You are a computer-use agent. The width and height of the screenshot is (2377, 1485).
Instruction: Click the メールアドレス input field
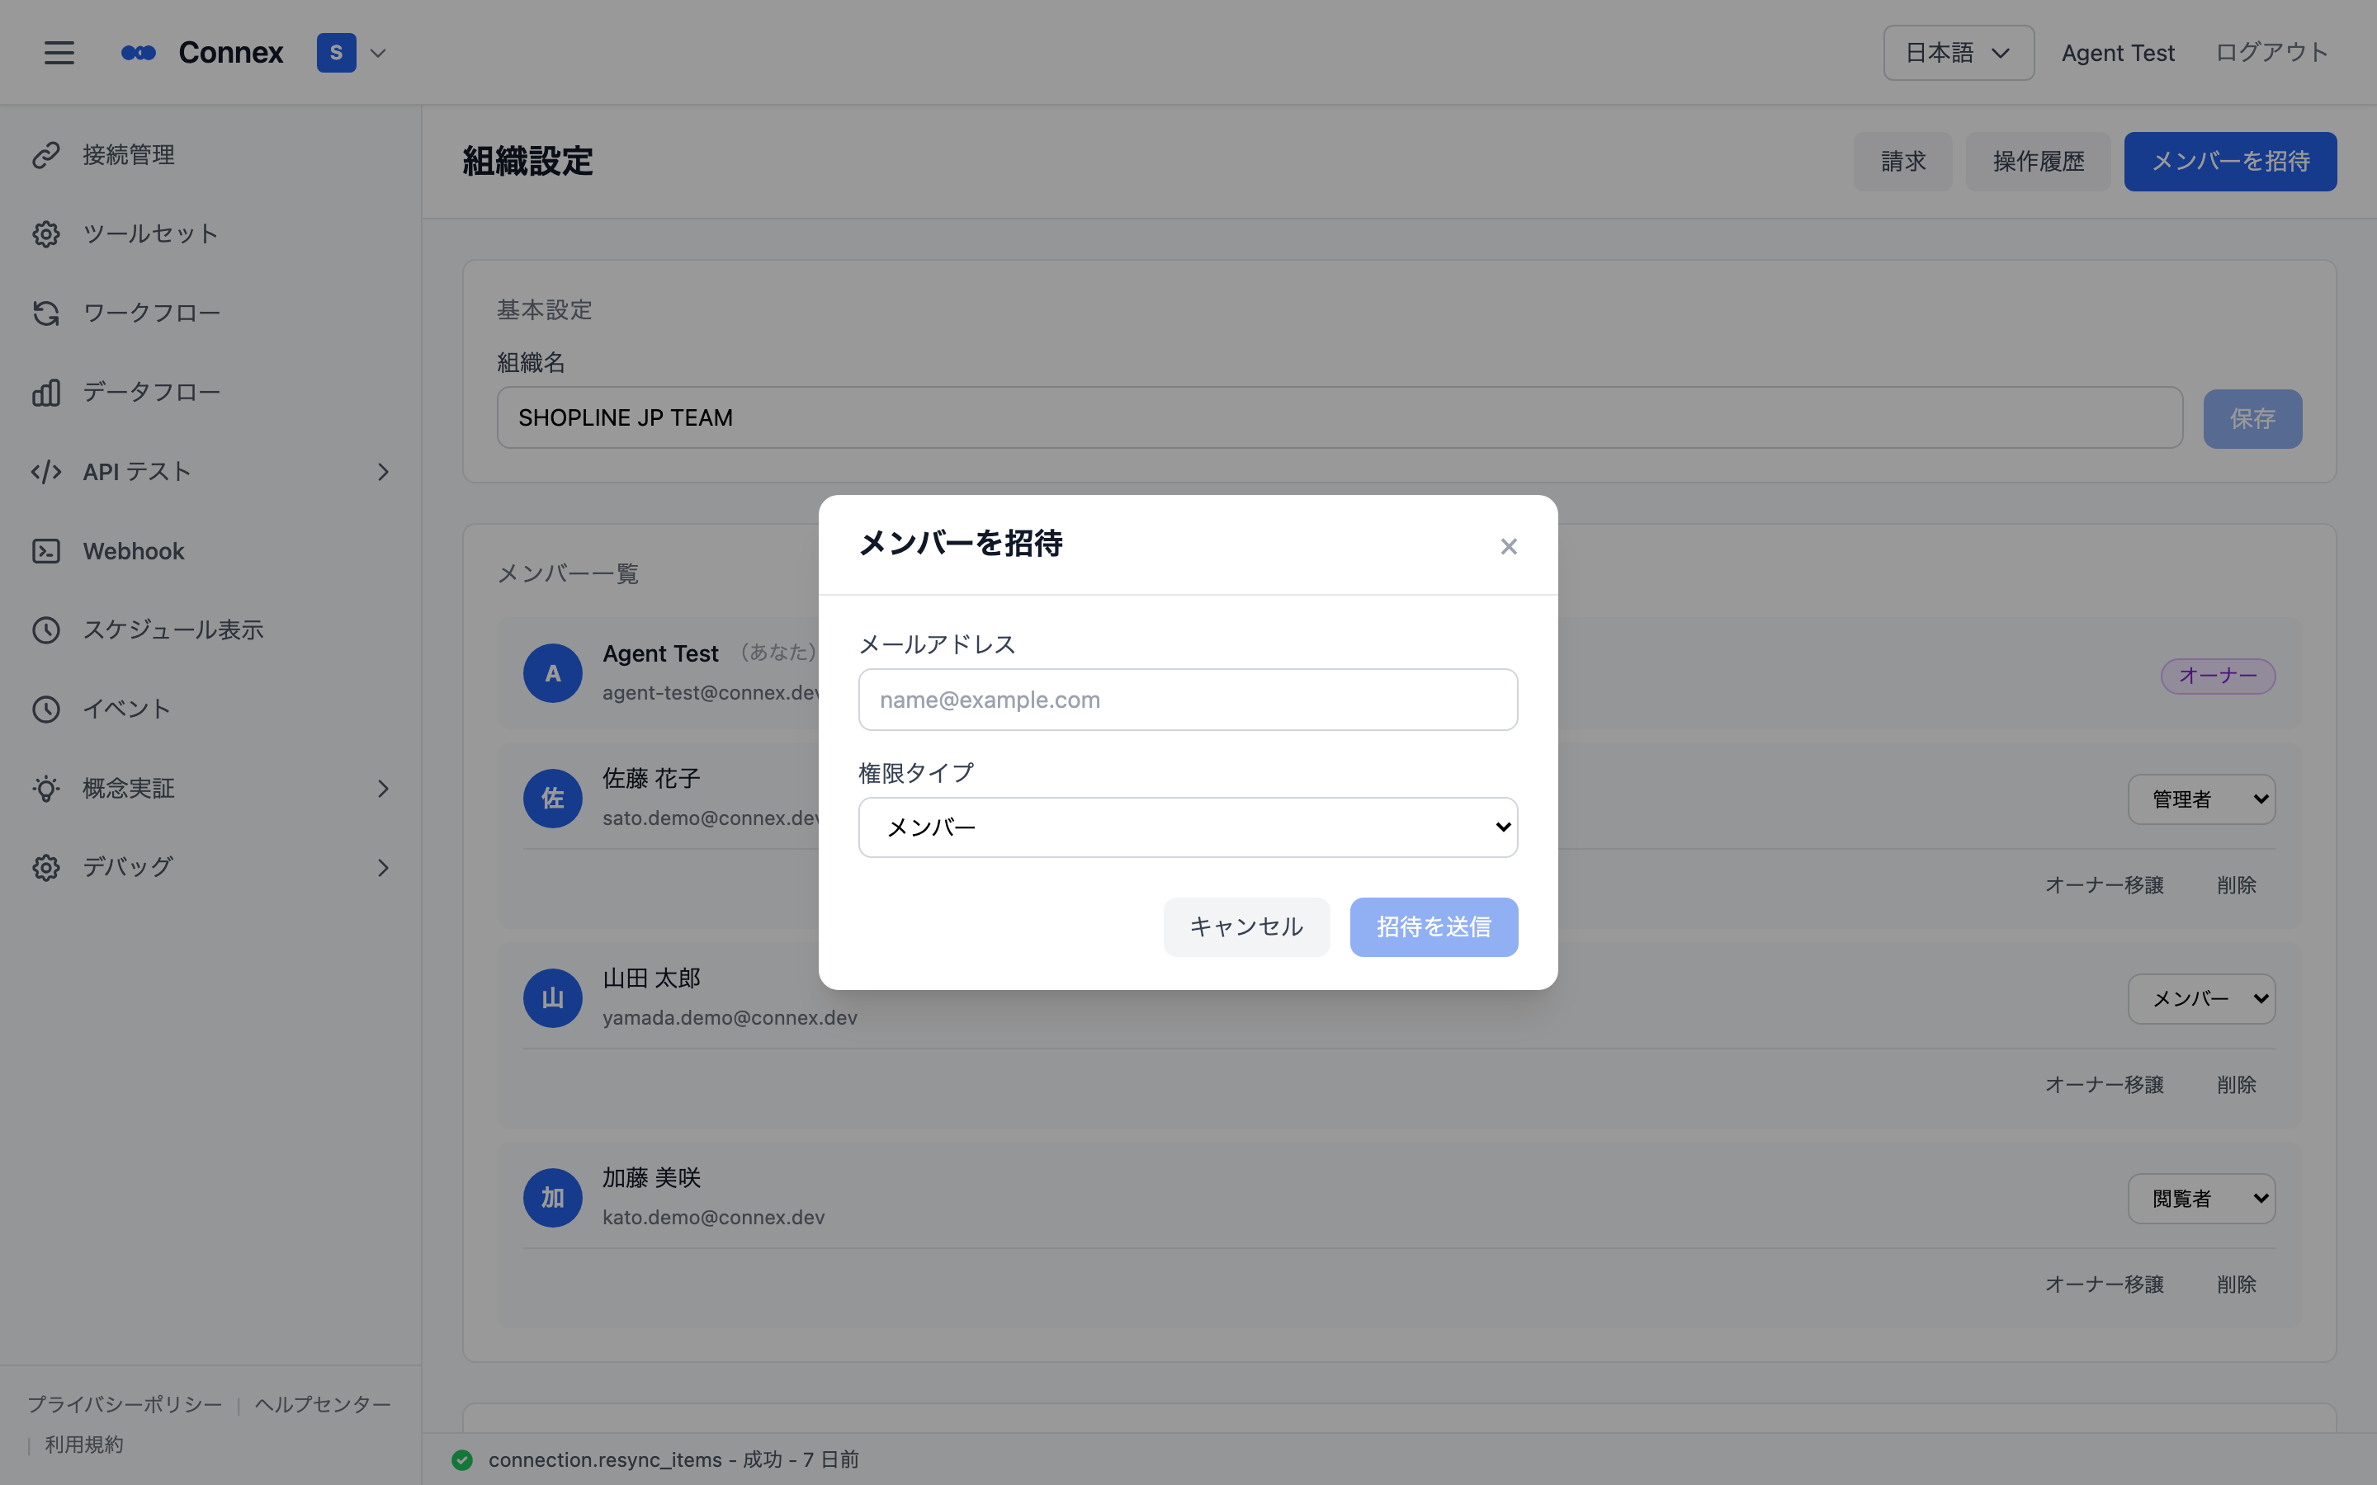(x=1188, y=700)
